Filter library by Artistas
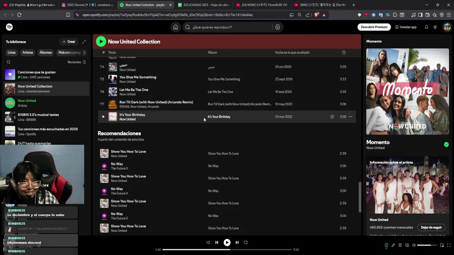This screenshot has width=454, height=255. tap(28, 52)
